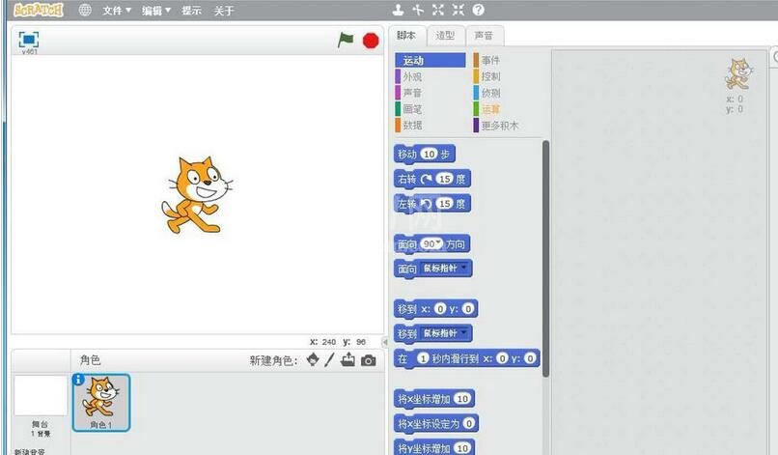Open the 关于 menu
The height and width of the screenshot is (455, 778).
pyautogui.click(x=224, y=11)
